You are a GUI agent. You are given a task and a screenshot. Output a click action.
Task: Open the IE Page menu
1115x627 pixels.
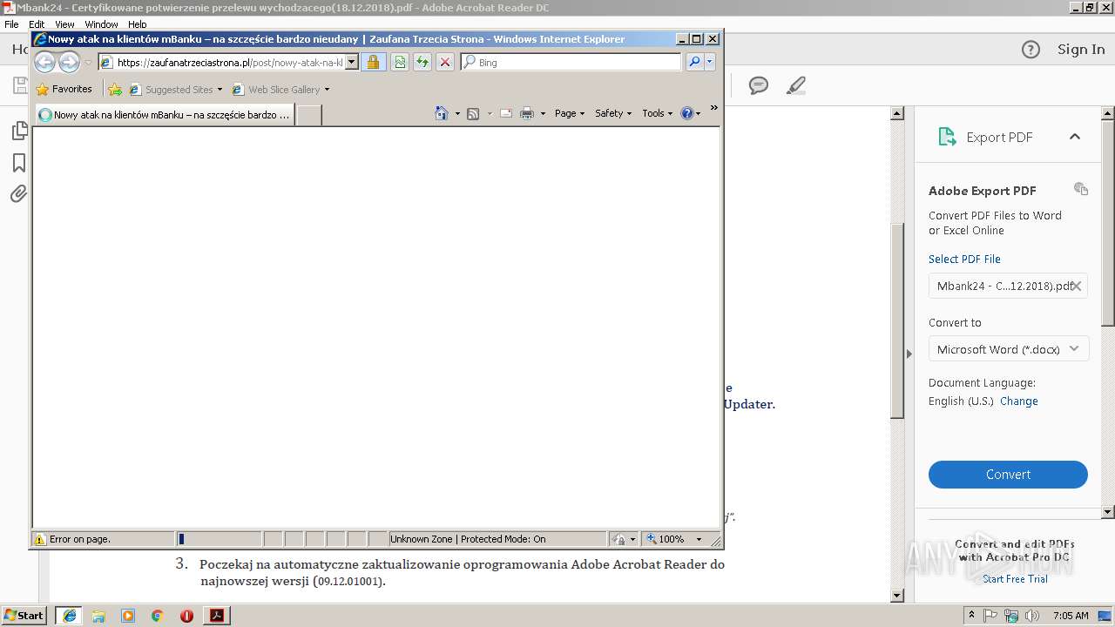pyautogui.click(x=570, y=113)
